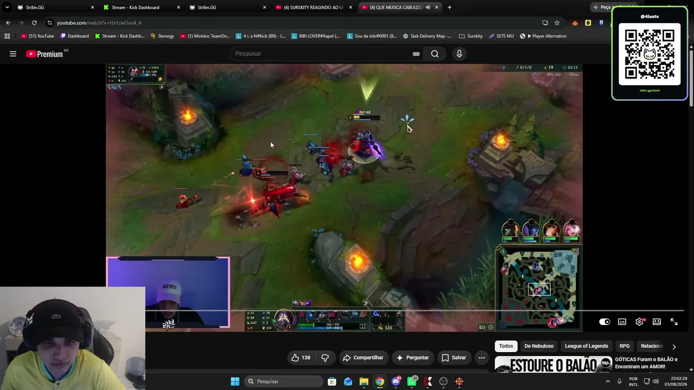Switch to SURSKITY REAGINDO tab

click(314, 8)
